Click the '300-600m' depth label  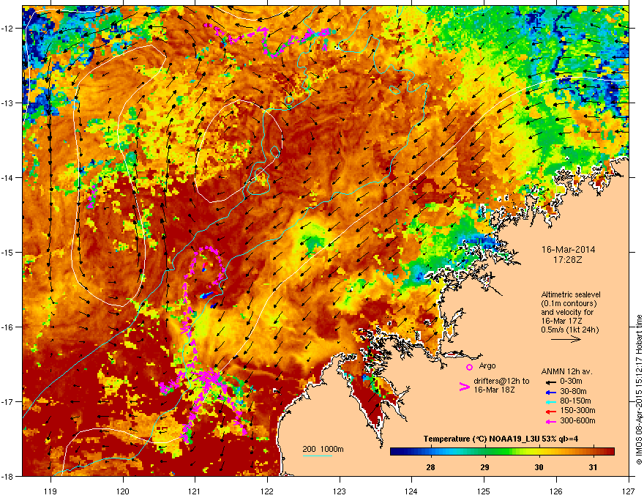pos(577,421)
